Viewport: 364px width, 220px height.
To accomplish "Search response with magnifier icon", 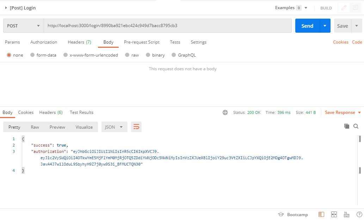I will coord(356,126).
